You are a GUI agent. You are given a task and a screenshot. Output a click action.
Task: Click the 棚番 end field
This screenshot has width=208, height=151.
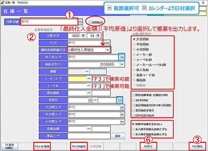point(98,72)
